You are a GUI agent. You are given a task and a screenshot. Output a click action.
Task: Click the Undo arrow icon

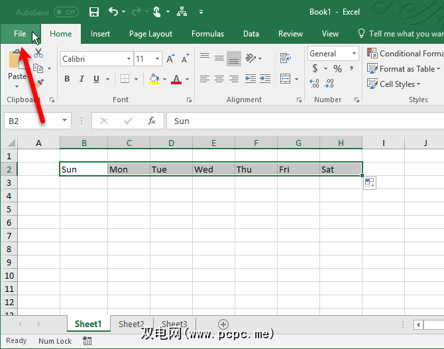click(113, 12)
